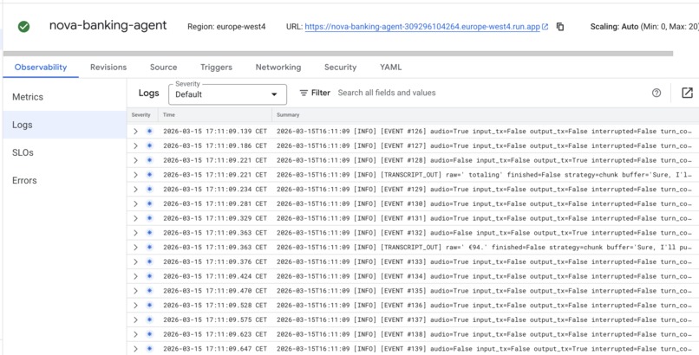Click severity icon of EVENT #139 row
The height and width of the screenshot is (355, 699).
(x=149, y=348)
